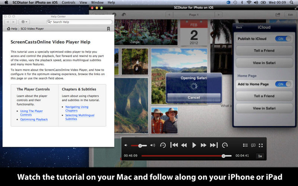
Task: Skip to next chapter in player
Action: pos(214,145)
